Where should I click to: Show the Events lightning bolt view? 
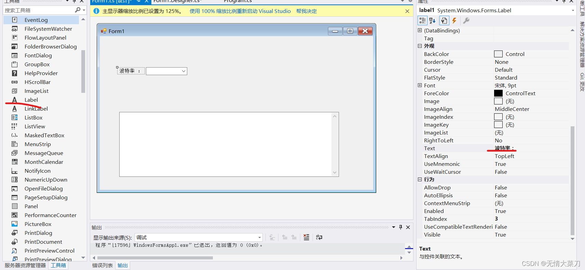pos(454,20)
